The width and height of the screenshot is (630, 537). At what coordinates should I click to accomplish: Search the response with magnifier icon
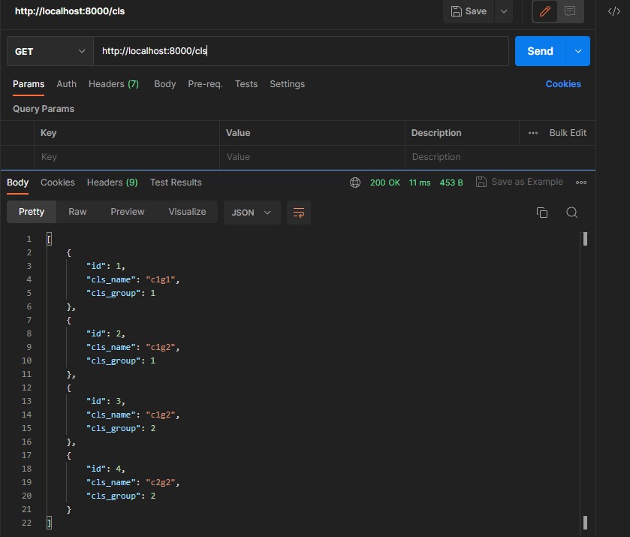(571, 213)
